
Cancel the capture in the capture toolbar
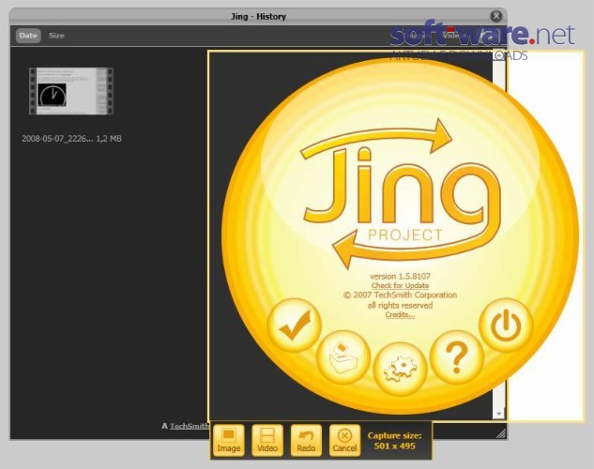tap(344, 440)
